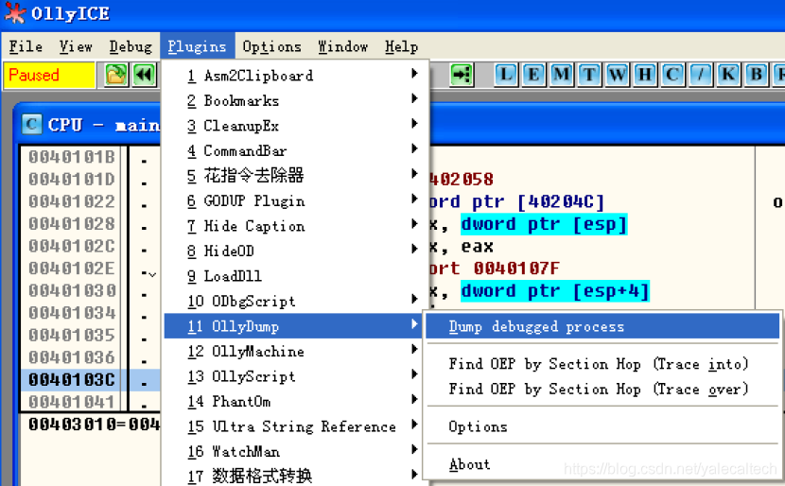Select address row 0040102C
Screen dimensions: 785x486
click(x=72, y=246)
